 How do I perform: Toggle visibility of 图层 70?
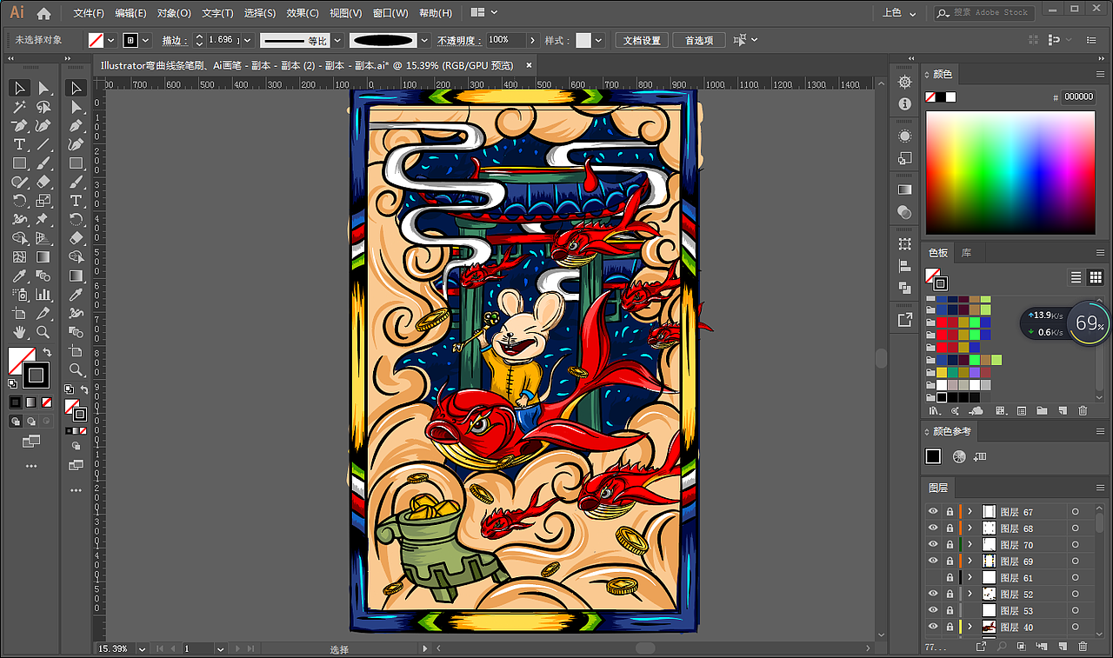coord(933,545)
